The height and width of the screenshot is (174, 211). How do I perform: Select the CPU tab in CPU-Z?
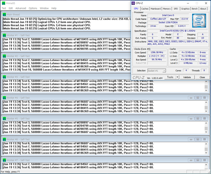pyautogui.click(x=136, y=8)
